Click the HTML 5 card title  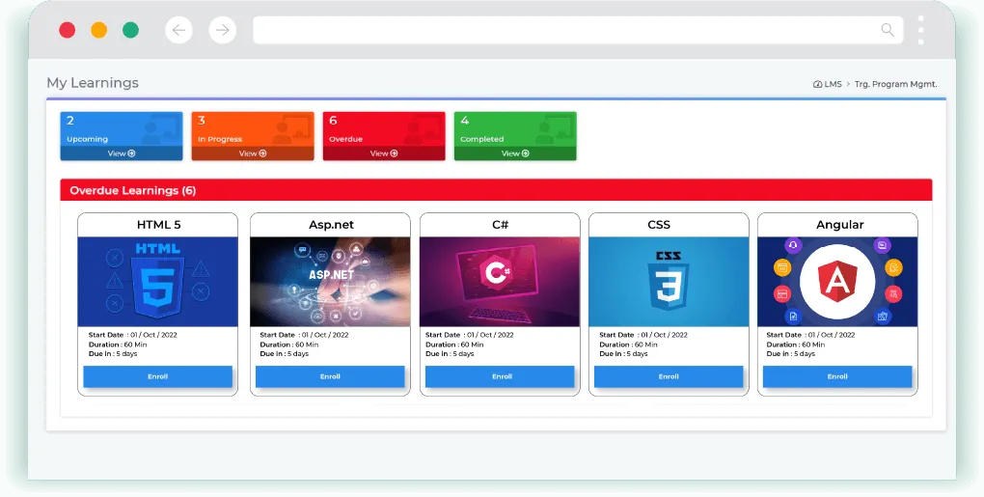pos(159,225)
